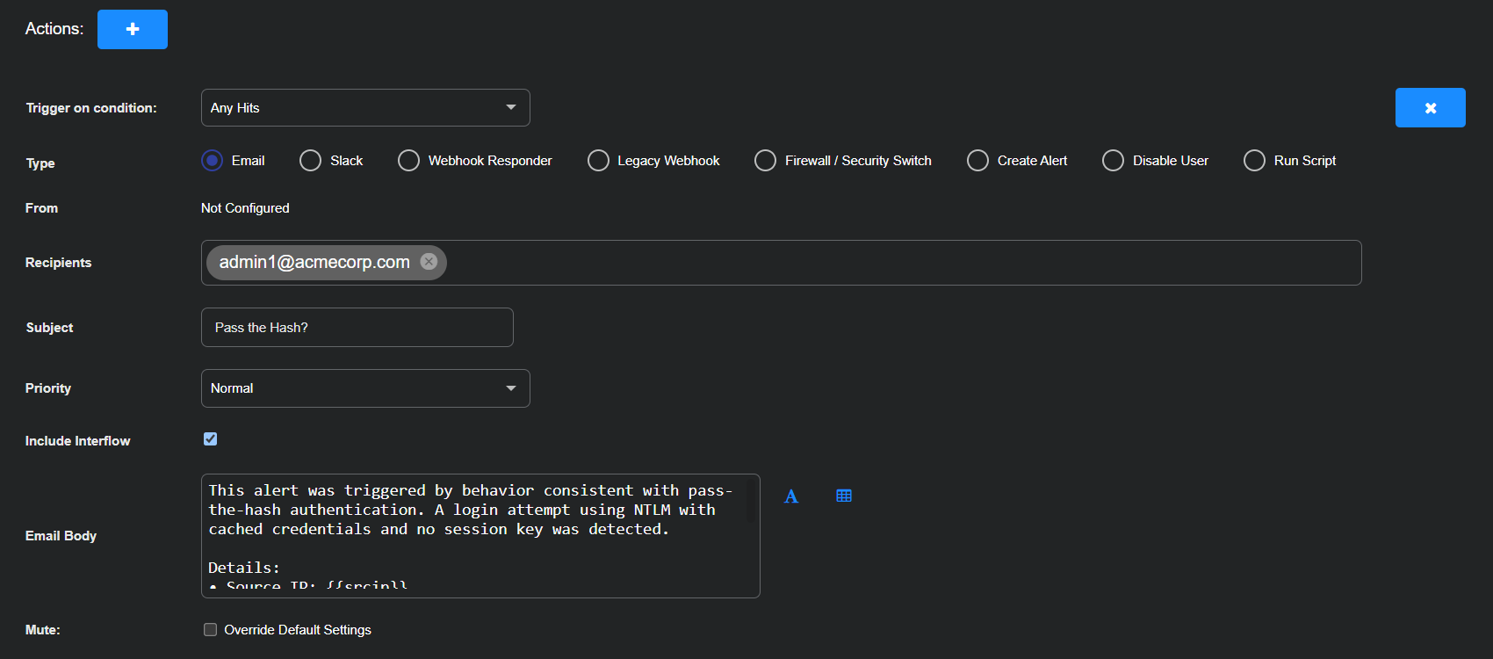Select the Create Alert radio option

pyautogui.click(x=977, y=161)
